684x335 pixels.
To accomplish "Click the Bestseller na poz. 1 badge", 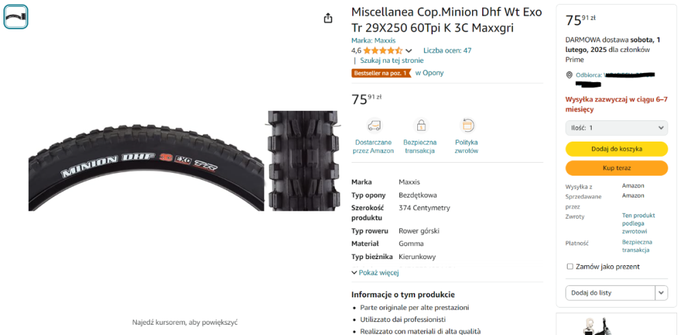I will pyautogui.click(x=381, y=73).
